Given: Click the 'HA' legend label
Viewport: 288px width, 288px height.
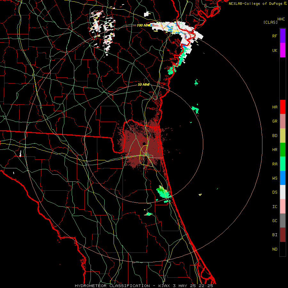Looking at the screenshot, I should (275, 107).
